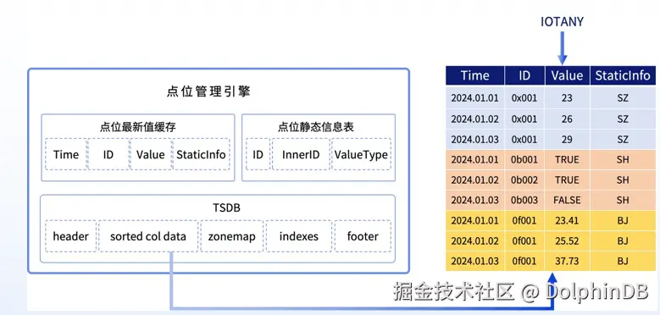
Task: Select the SZ cell in the row with 29
Action: point(623,139)
